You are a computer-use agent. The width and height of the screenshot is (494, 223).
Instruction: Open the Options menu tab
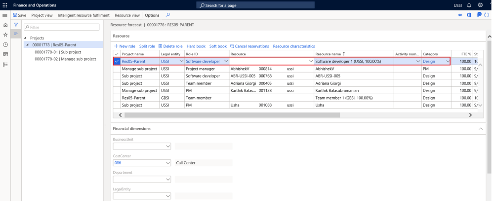tap(152, 15)
